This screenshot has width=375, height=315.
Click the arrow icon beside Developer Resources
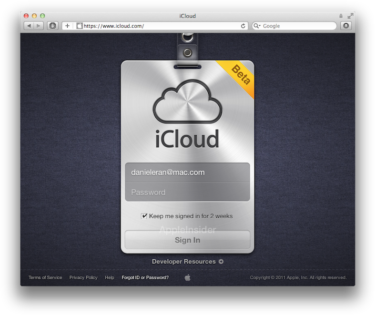coord(221,261)
